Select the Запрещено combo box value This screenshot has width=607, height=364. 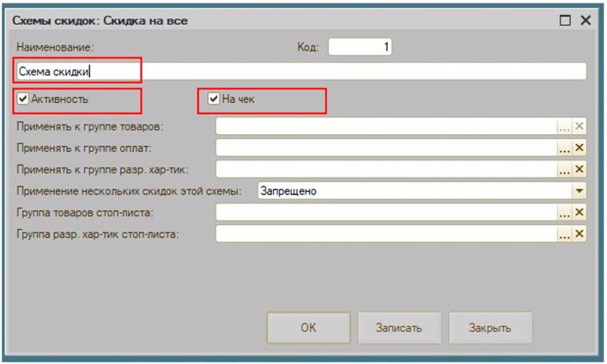point(415,191)
